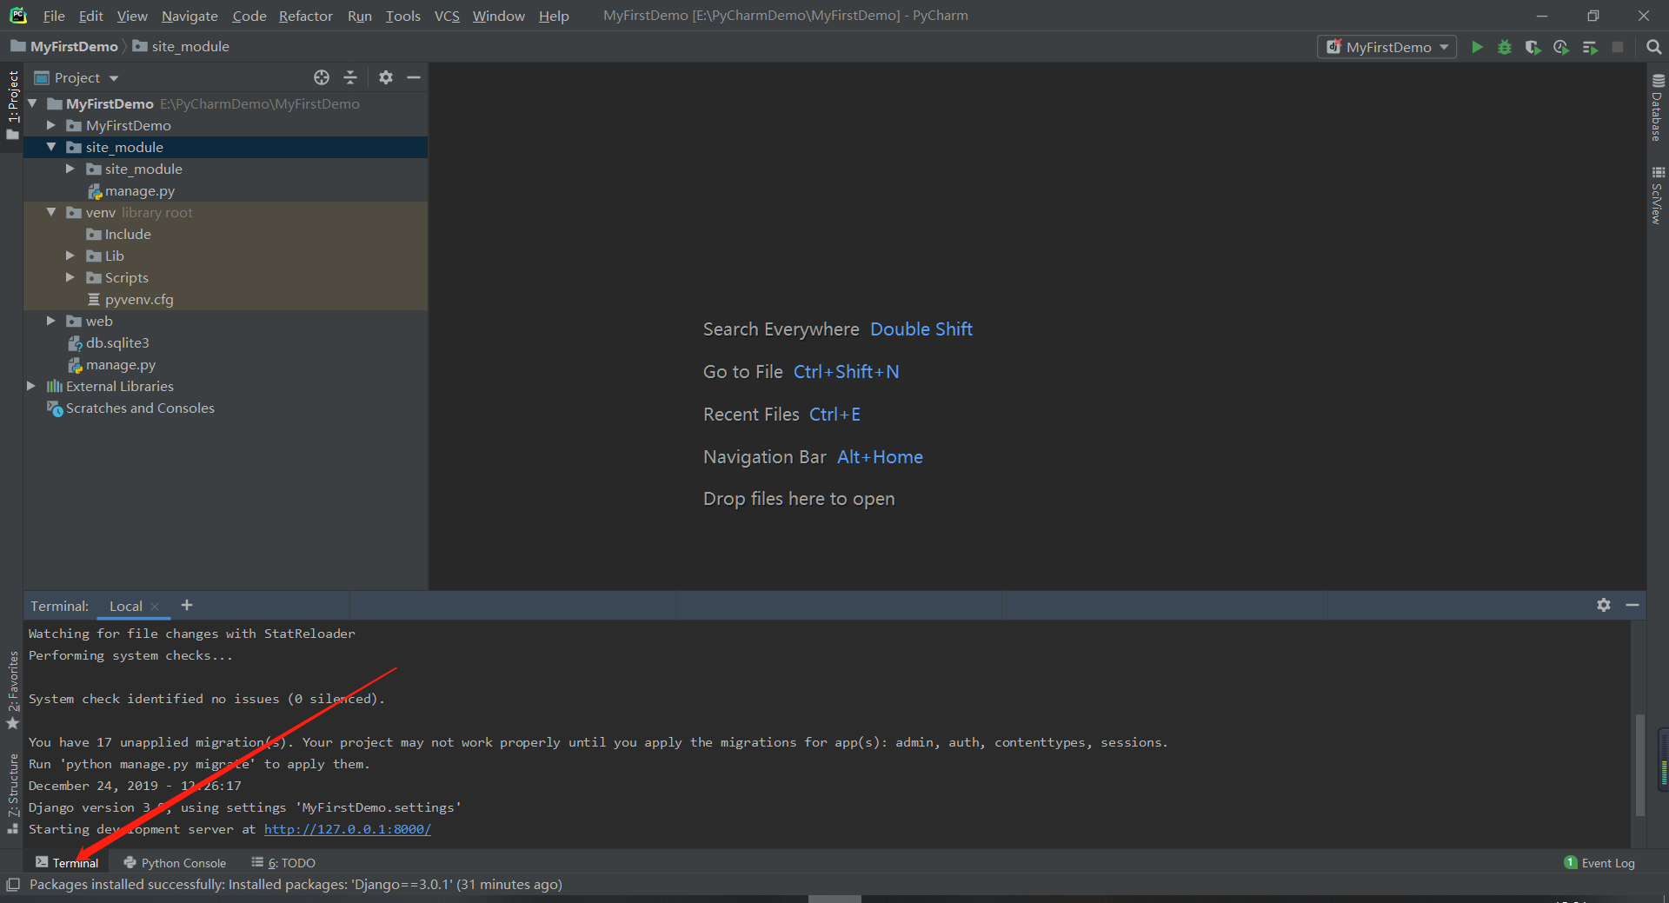Open Project panel settings gear

386,77
